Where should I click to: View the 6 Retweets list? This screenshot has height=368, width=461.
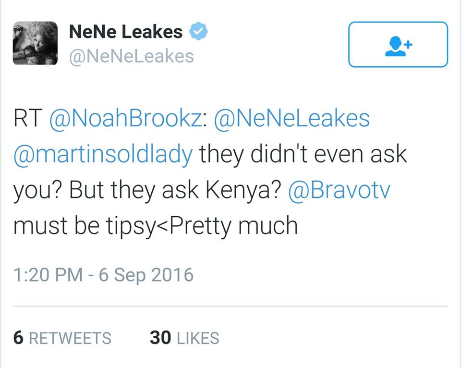(x=62, y=338)
